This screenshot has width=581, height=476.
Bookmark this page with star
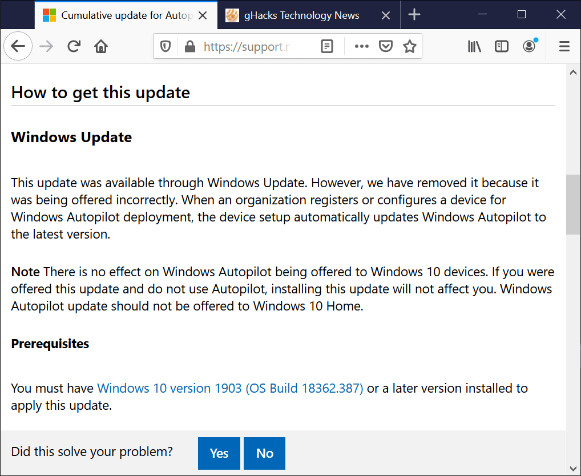point(409,46)
